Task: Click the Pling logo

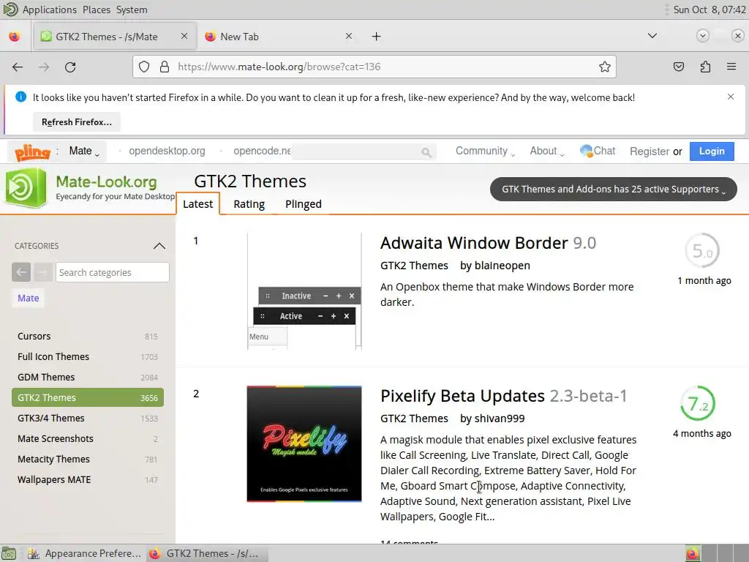Action: coord(32,152)
